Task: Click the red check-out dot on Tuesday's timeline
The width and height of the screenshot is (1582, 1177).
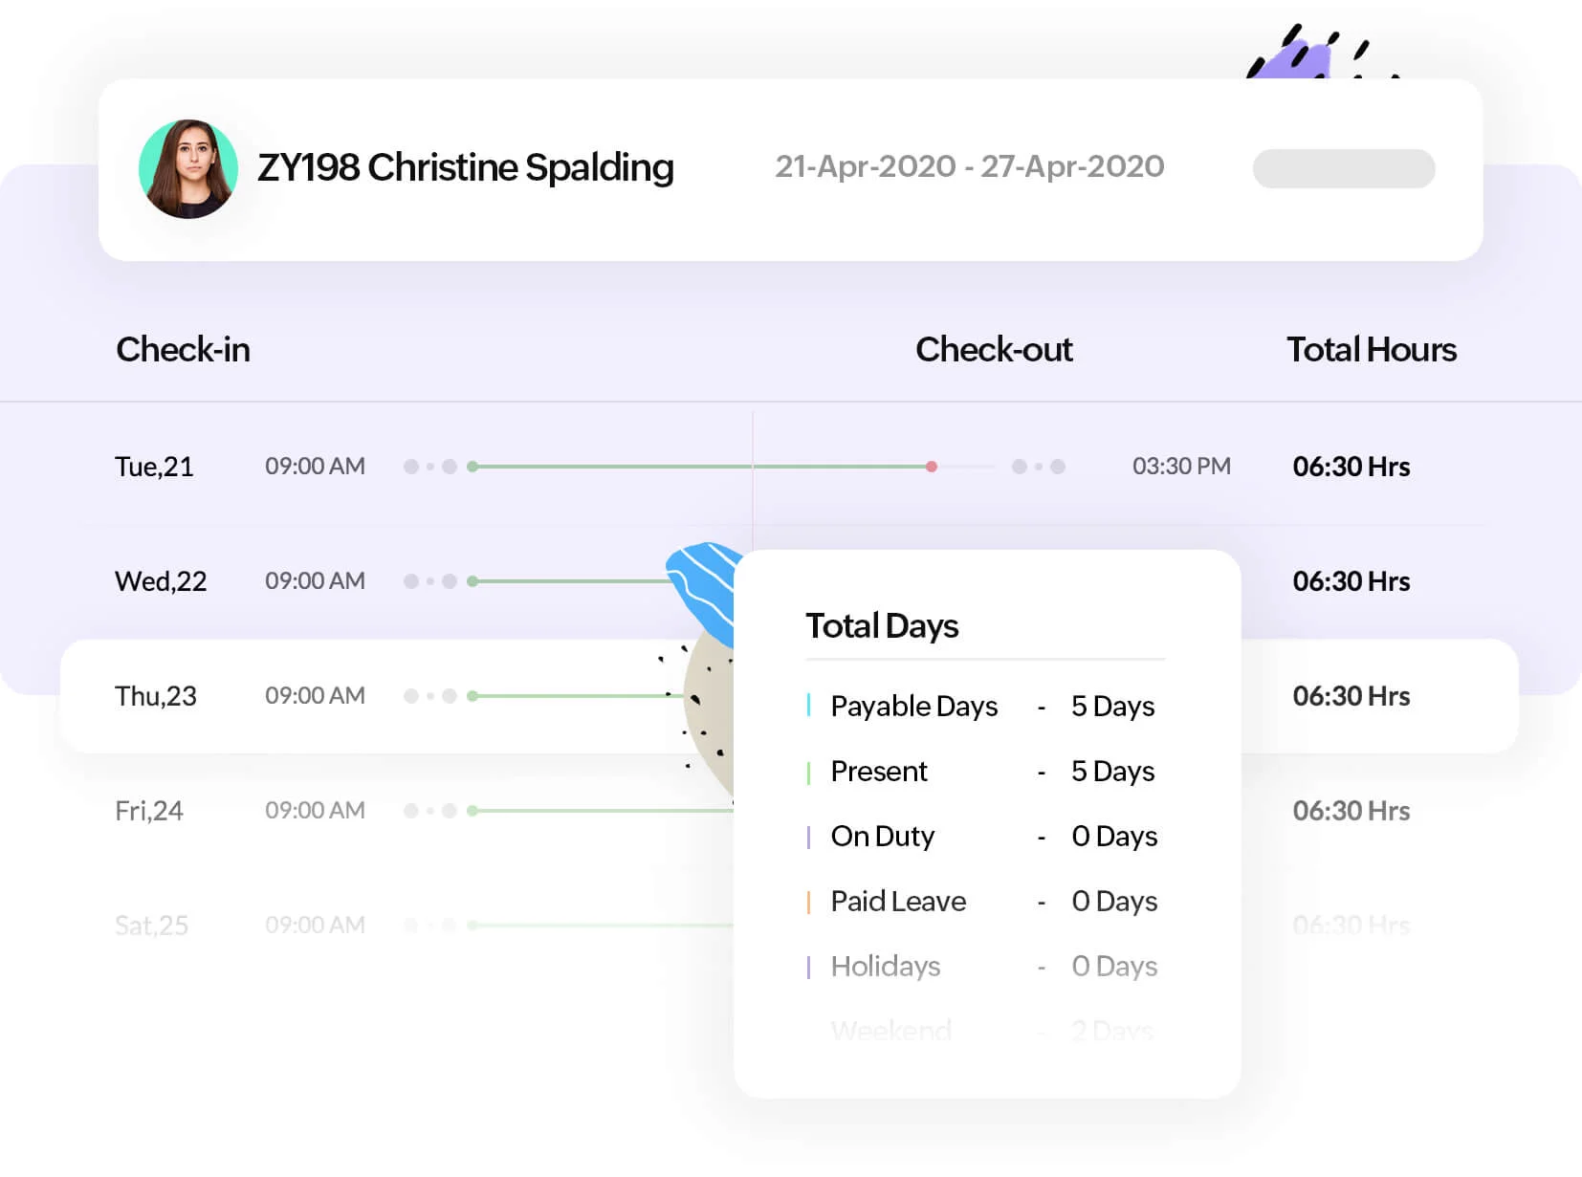Action: click(x=932, y=467)
